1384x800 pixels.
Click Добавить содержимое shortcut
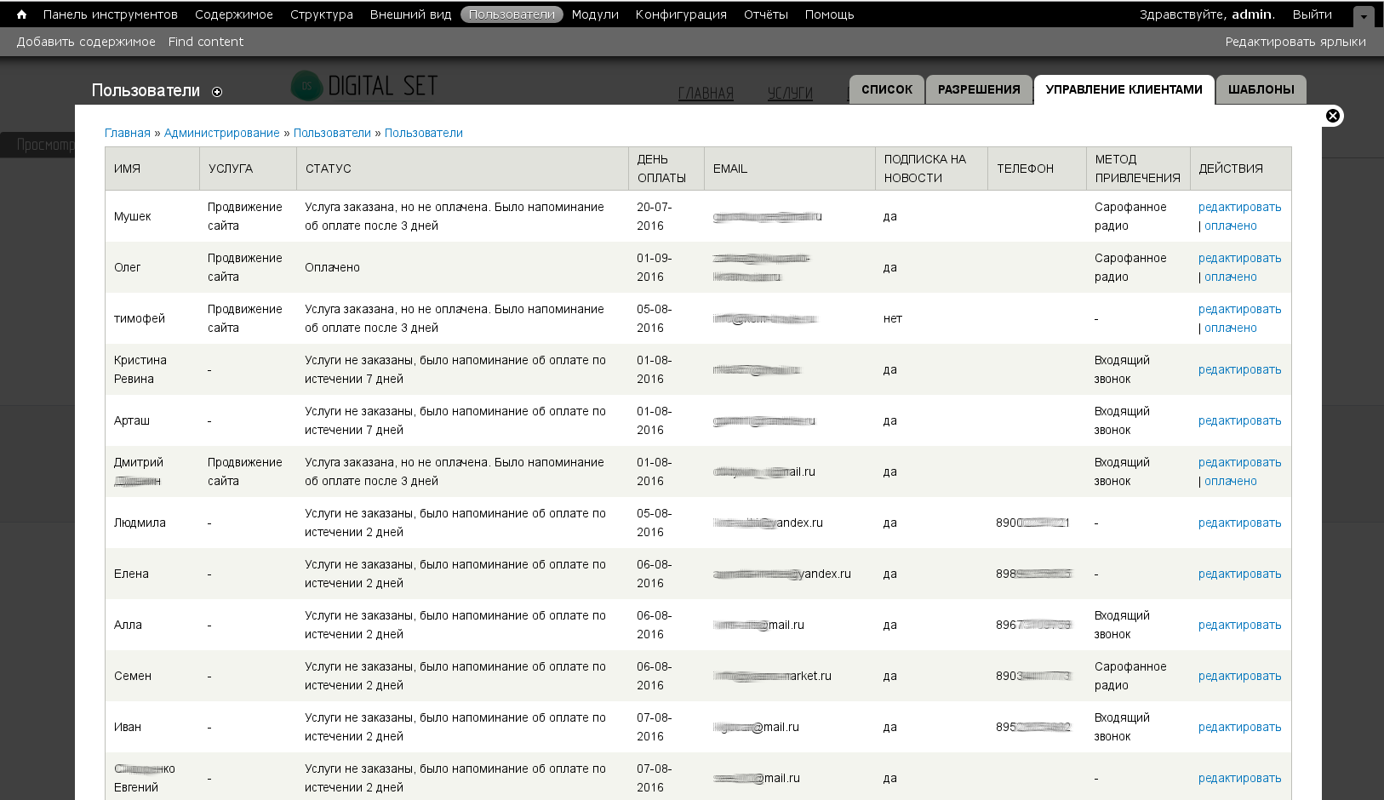click(x=86, y=42)
